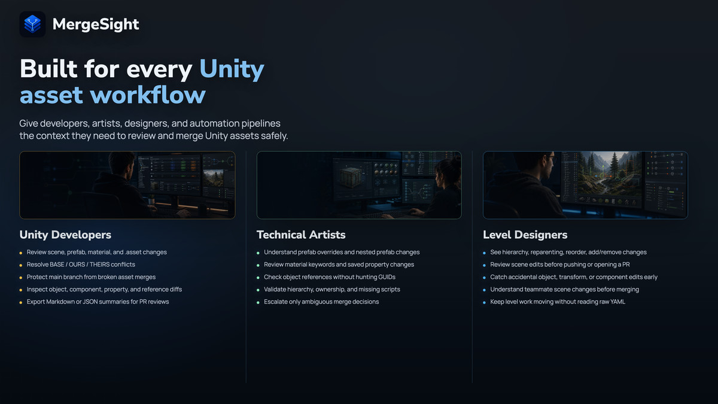
Task: Click 'See hierarchy, reparenting, reorder, add/remove changes'
Action: point(568,252)
